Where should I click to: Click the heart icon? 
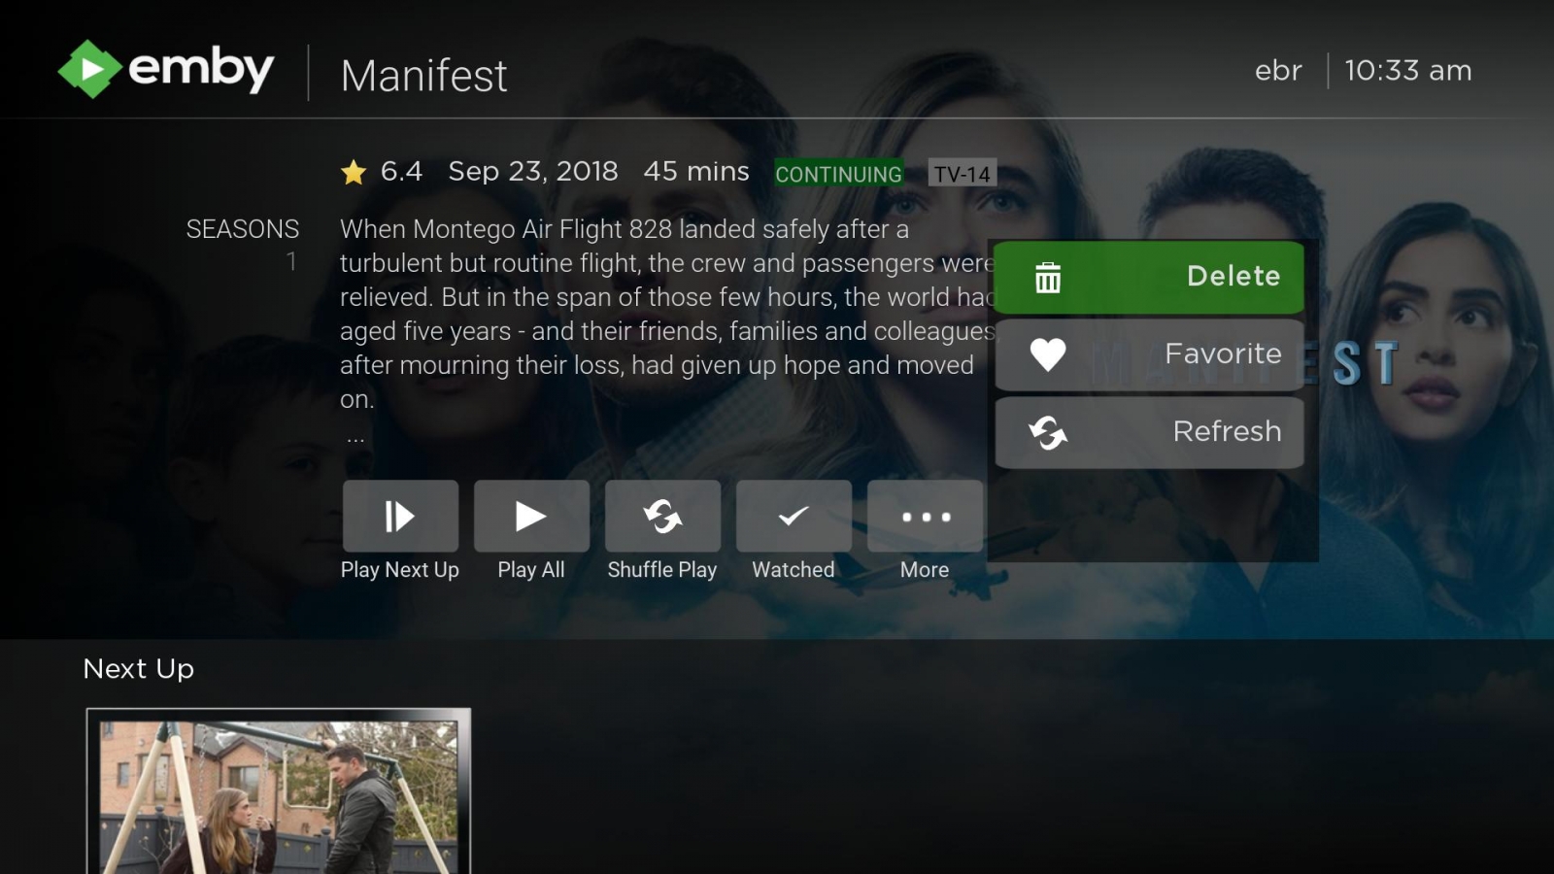pos(1048,354)
